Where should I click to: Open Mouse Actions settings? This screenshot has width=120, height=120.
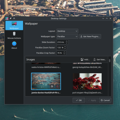click(x=14, y=35)
